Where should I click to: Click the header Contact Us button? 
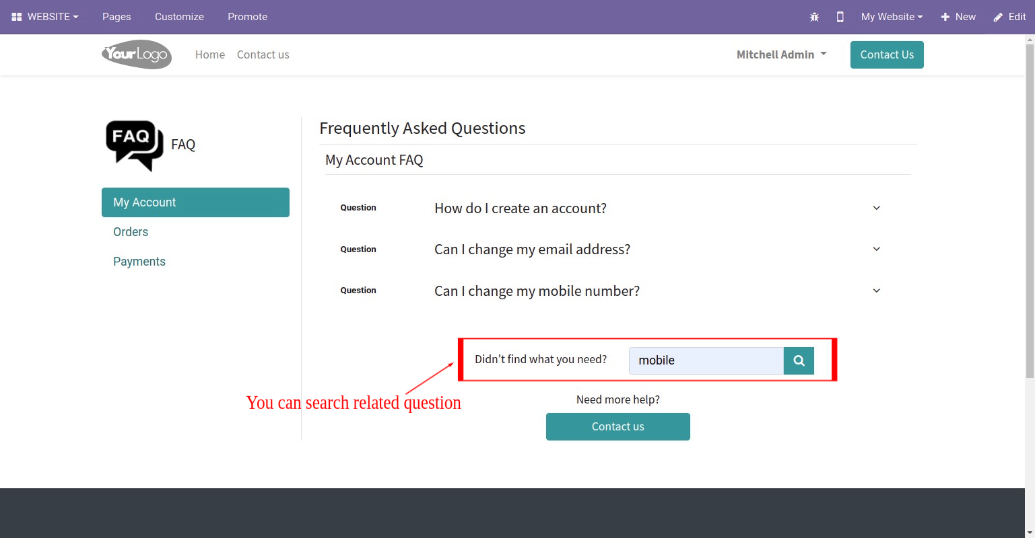pyautogui.click(x=887, y=55)
